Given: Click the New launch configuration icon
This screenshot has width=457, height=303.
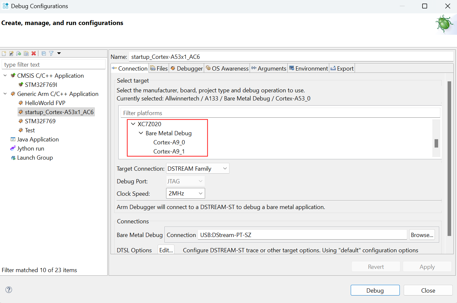Looking at the screenshot, I should pyautogui.click(x=4, y=53).
